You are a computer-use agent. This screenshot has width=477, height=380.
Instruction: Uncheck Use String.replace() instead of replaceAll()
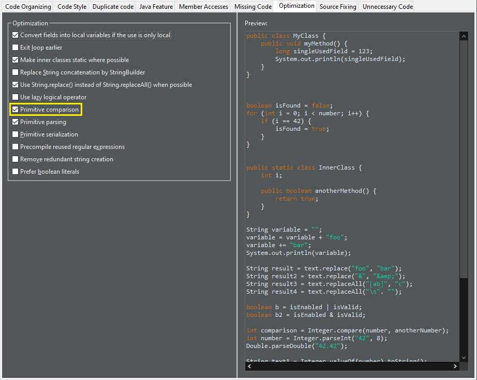[x=15, y=85]
